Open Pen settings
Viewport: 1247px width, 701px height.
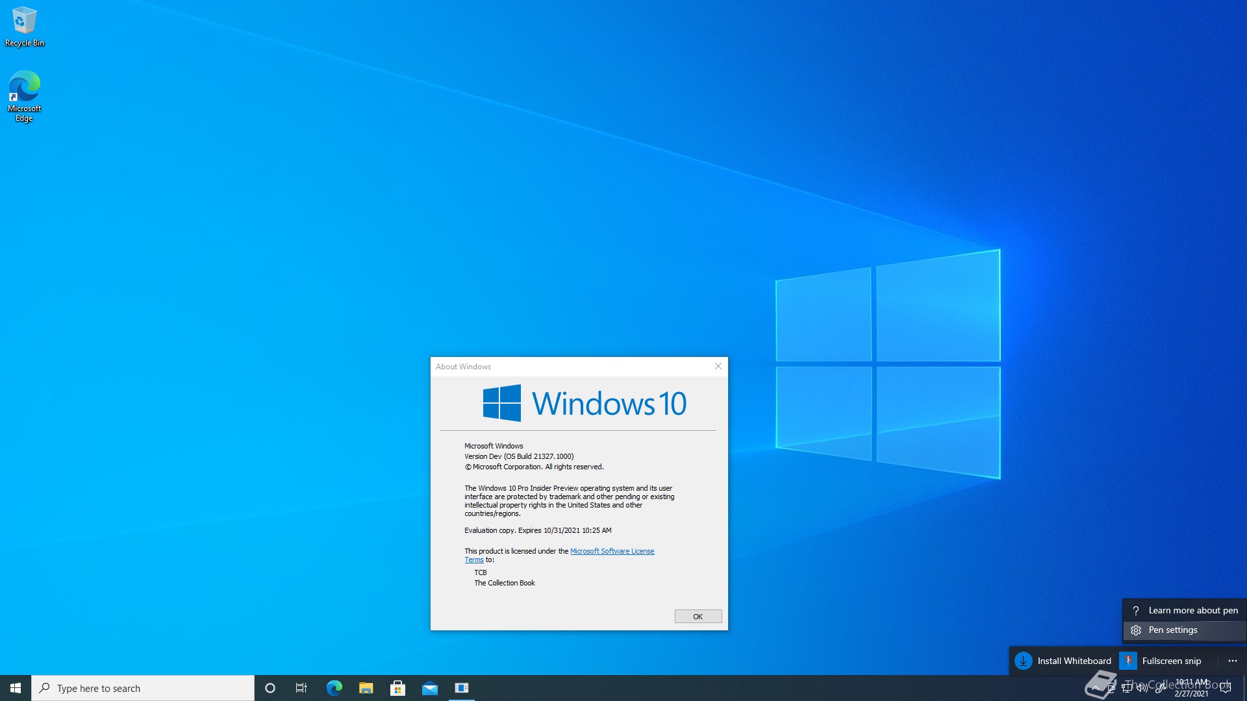point(1185,630)
